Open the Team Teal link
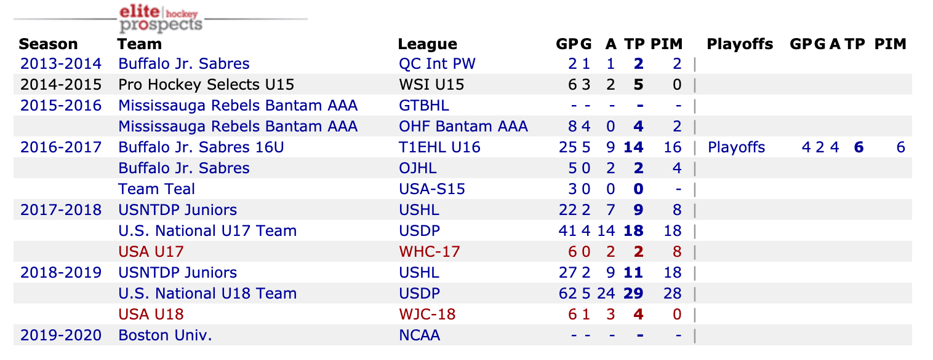 [x=156, y=189]
